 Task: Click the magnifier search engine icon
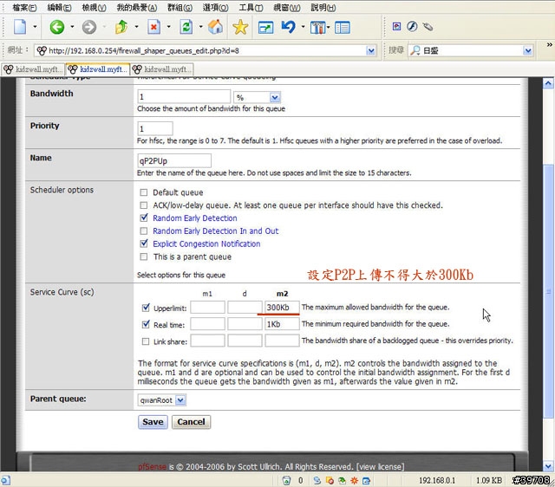coord(415,50)
